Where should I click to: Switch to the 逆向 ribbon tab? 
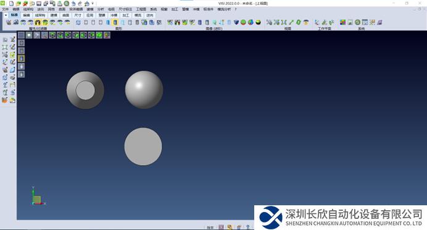coord(150,15)
